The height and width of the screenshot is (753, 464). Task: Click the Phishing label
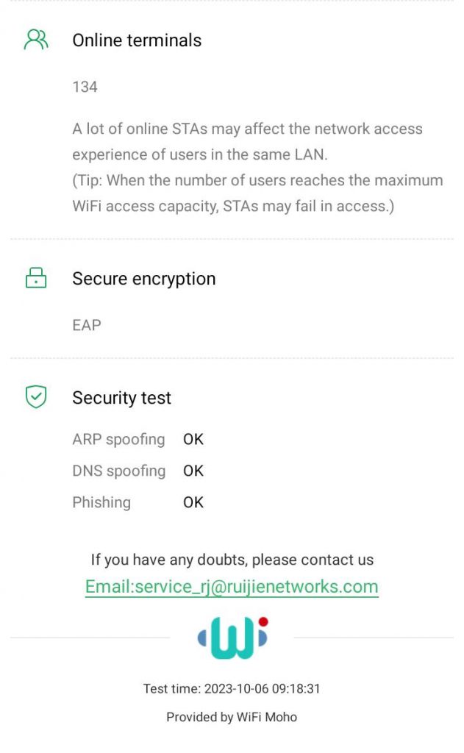[101, 502]
